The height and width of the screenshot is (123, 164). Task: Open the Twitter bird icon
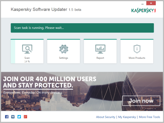point(19,117)
